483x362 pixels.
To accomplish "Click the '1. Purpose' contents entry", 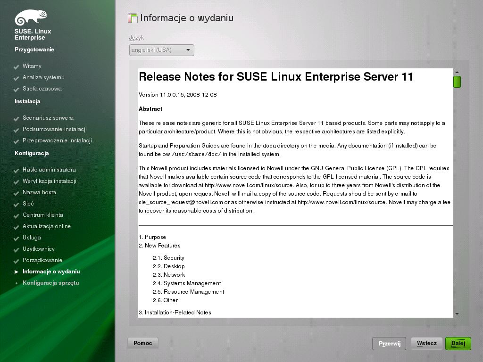I will [x=152, y=237].
